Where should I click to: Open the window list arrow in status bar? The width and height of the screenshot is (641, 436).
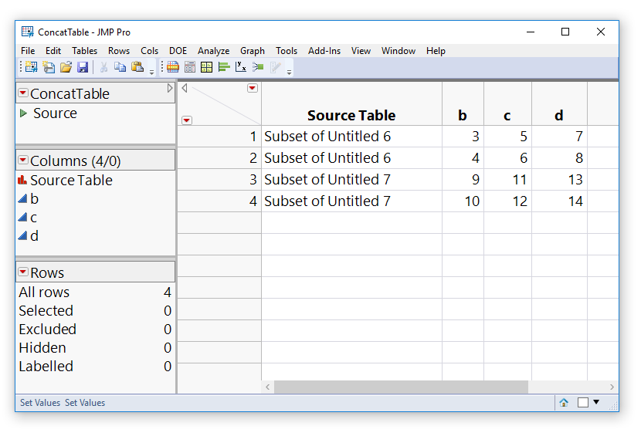[x=596, y=402]
